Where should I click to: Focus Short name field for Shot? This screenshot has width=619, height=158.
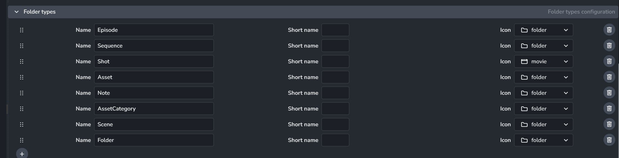tap(335, 61)
